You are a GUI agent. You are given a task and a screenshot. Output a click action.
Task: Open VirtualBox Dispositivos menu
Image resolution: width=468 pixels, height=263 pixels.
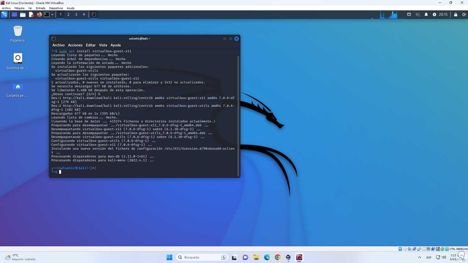click(56, 8)
